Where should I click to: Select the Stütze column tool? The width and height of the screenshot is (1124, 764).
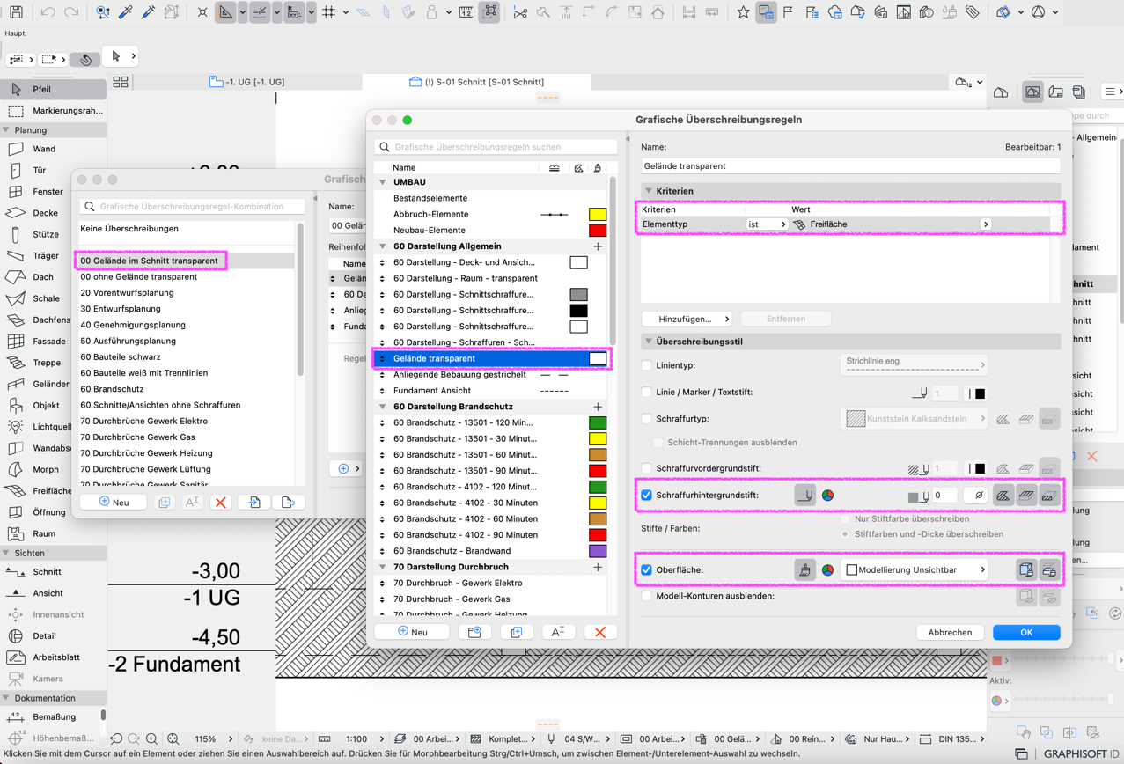[53, 234]
